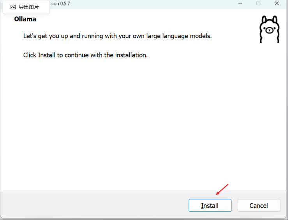This screenshot has height=220, width=288.
Task: Close the installer with the X
Action: tap(277, 4)
